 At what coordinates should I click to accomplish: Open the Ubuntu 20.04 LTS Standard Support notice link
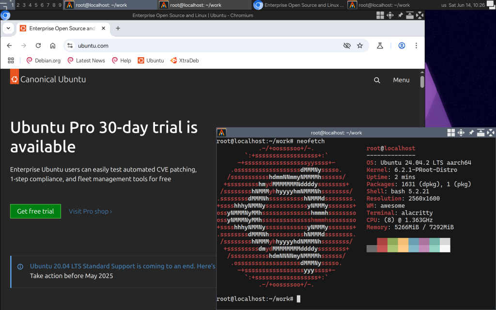[x=123, y=266]
